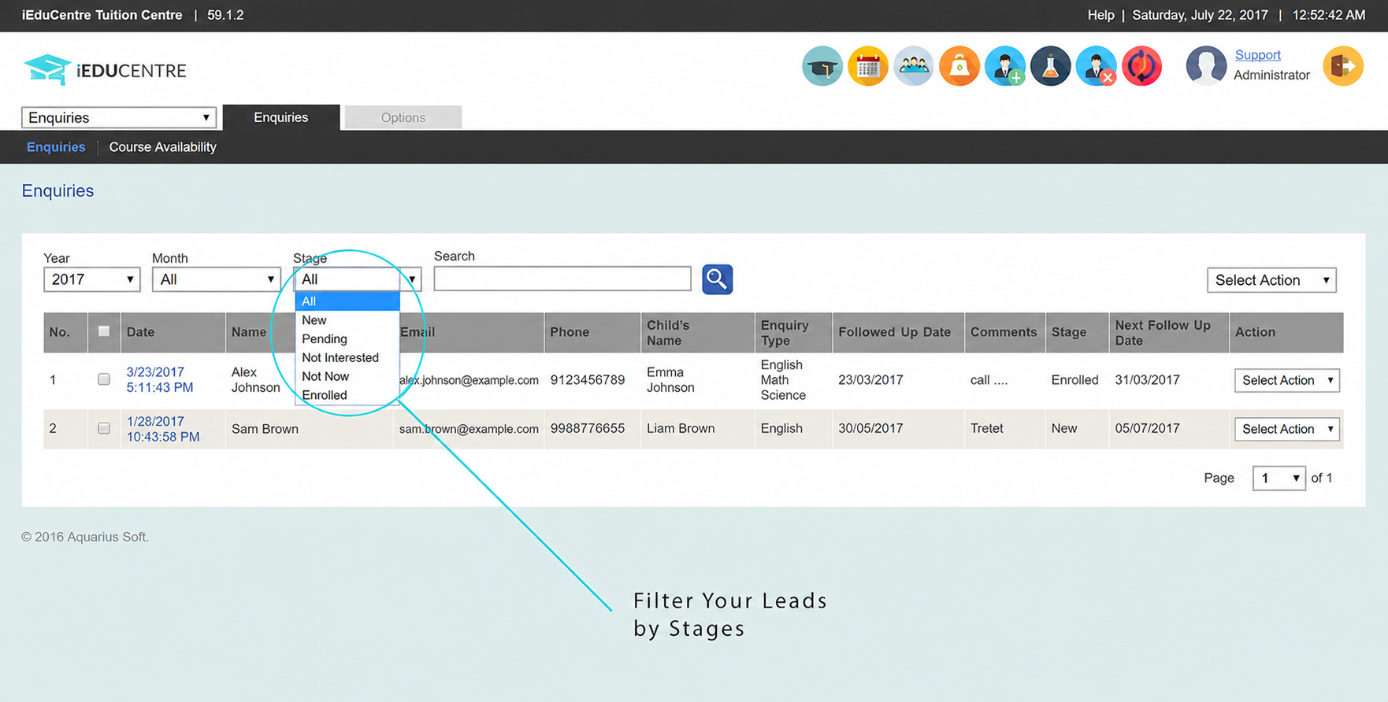This screenshot has height=702, width=1388.
Task: Click phone number 9123456789
Action: [x=588, y=380]
